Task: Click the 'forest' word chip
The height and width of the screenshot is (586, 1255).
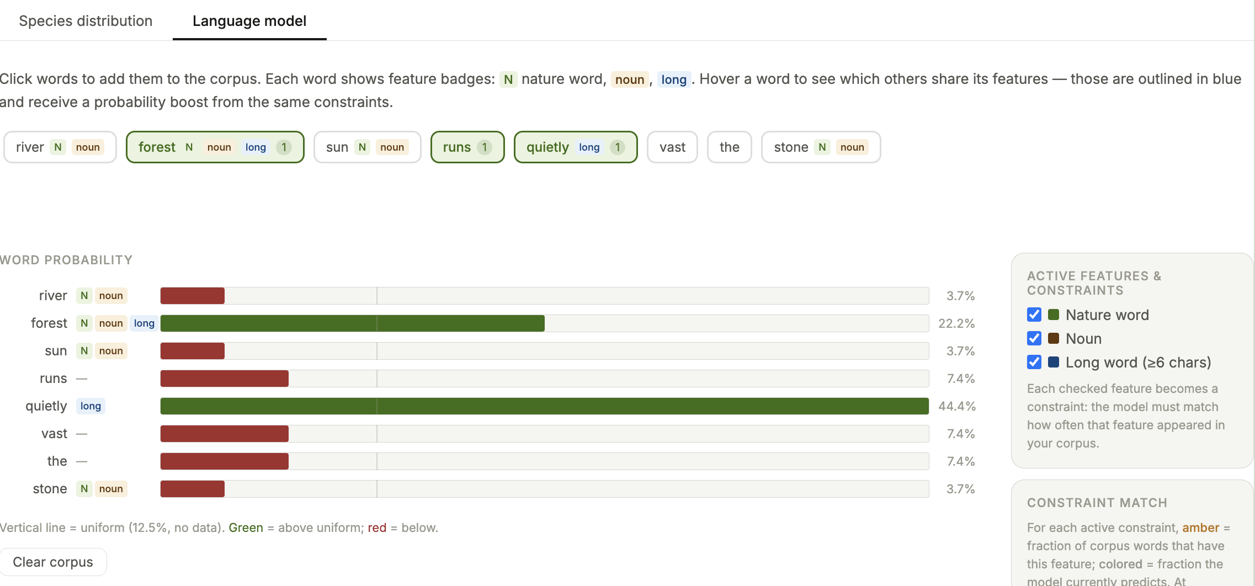Action: point(214,147)
